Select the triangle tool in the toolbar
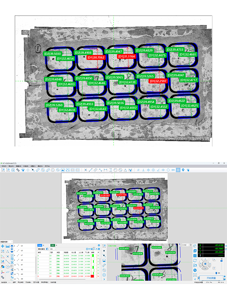Screen dimensions: 227x302 coord(125,170)
